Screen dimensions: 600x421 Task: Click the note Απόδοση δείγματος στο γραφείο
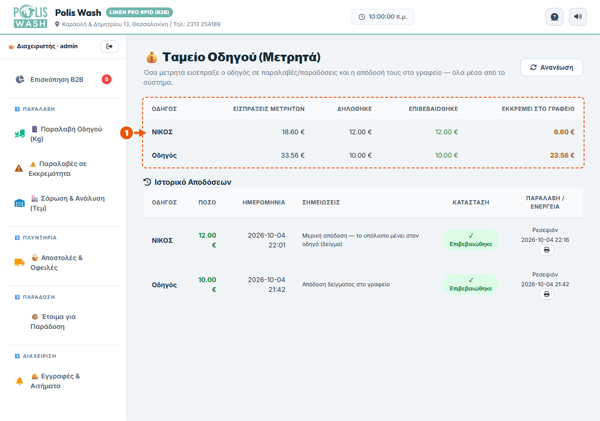coord(346,284)
